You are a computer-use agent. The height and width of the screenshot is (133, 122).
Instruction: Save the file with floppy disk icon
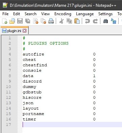[x=20, y=21]
